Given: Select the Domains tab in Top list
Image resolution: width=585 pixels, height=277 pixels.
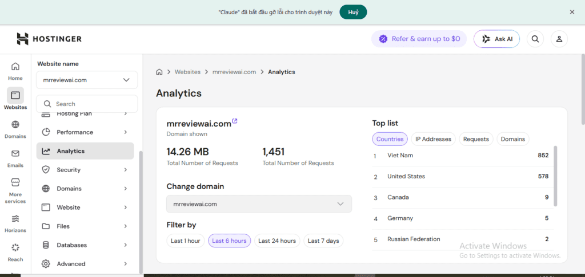Looking at the screenshot, I should 513,139.
